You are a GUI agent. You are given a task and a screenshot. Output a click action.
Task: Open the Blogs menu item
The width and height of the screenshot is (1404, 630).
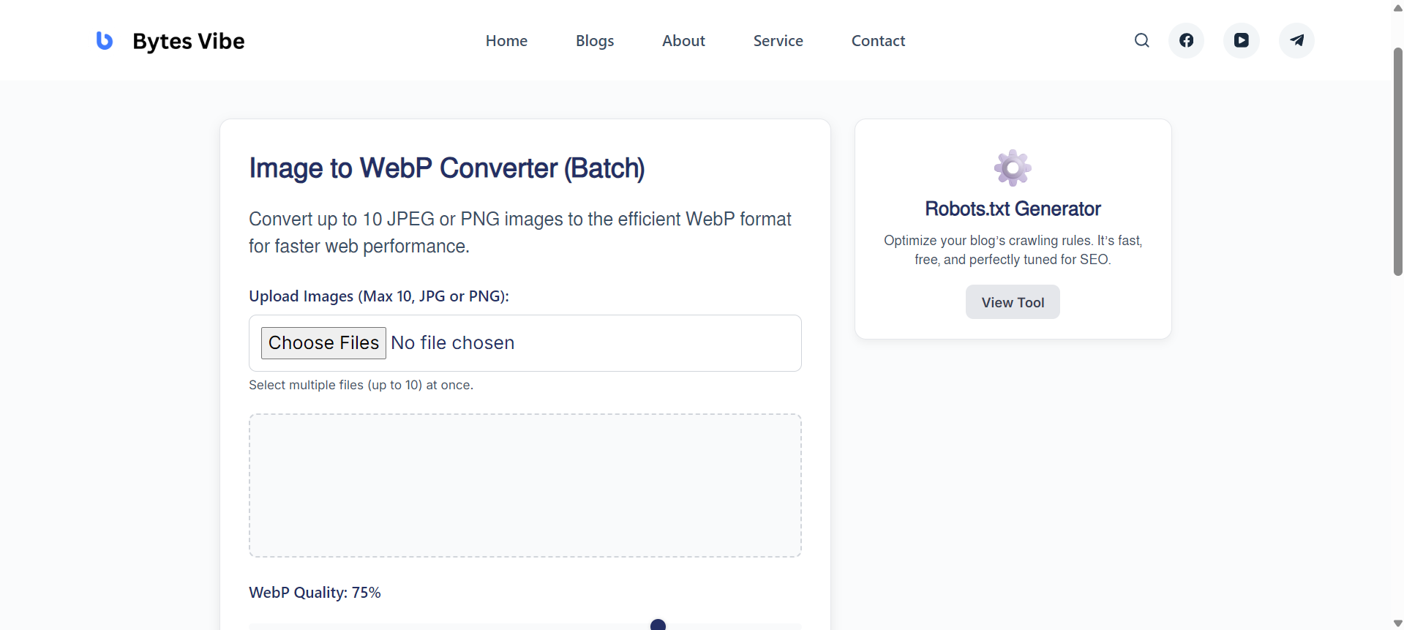pos(594,41)
